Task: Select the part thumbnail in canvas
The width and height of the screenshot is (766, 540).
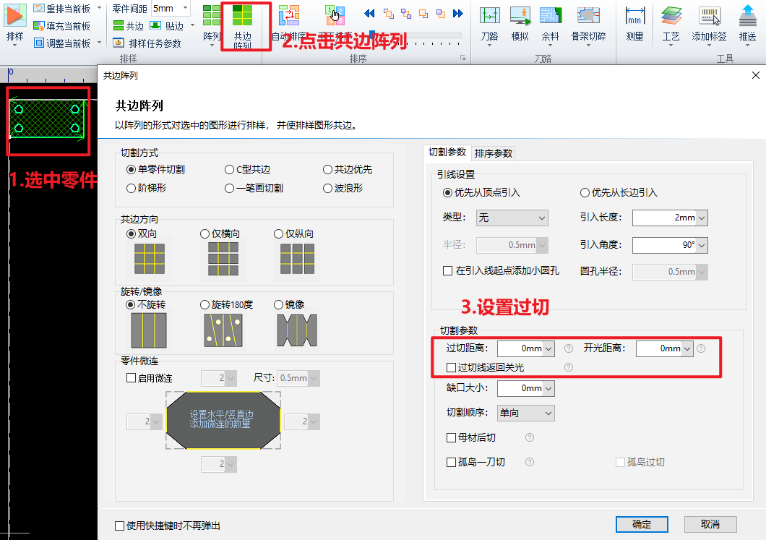Action: [48, 120]
